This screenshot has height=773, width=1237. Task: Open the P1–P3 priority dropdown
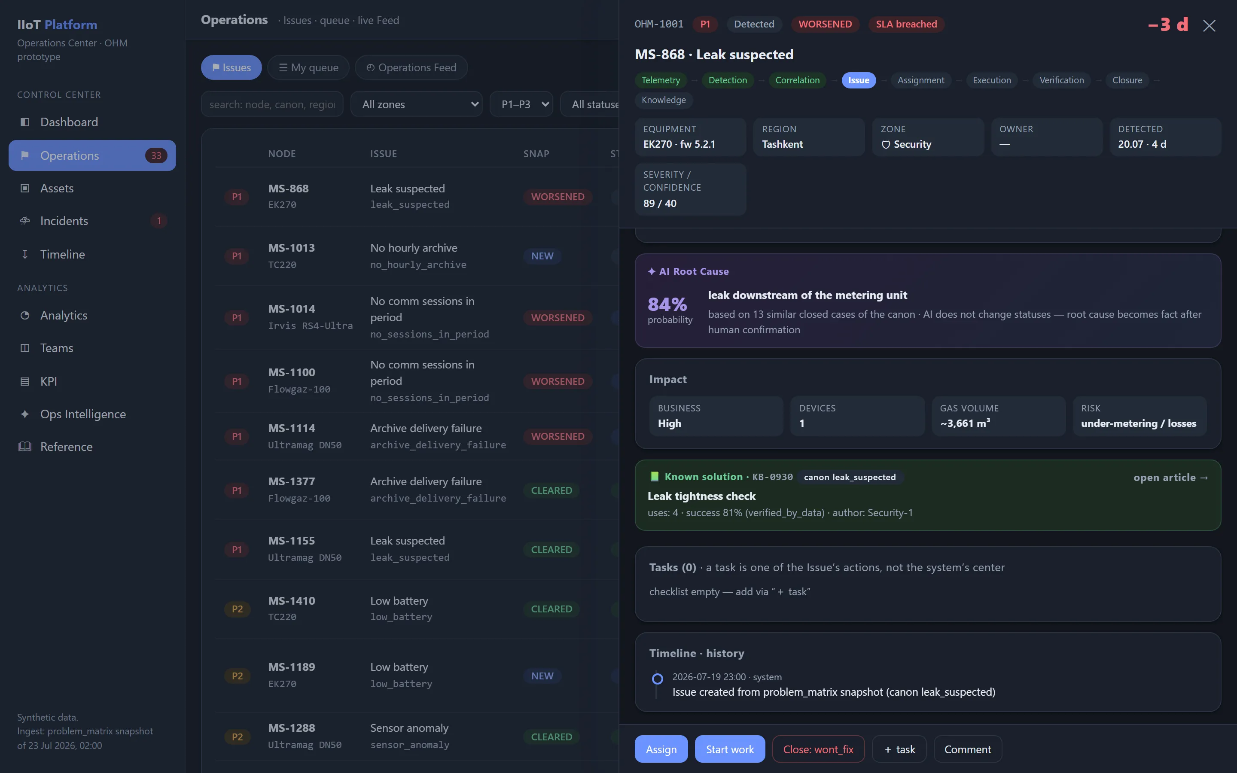[521, 104]
